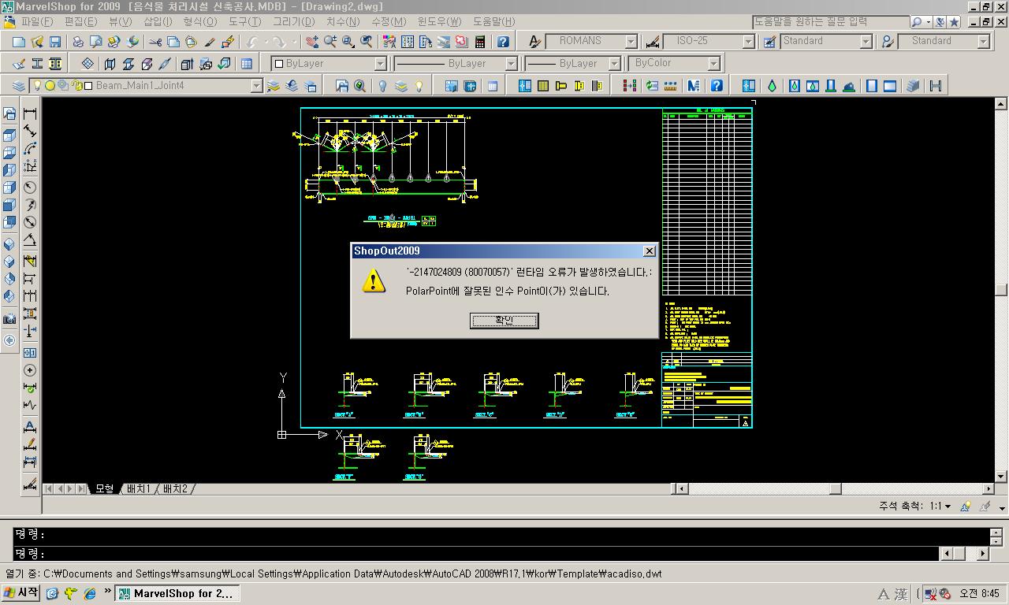1009x605 pixels.
Task: Open the 편집(E) menu
Action: 80,22
